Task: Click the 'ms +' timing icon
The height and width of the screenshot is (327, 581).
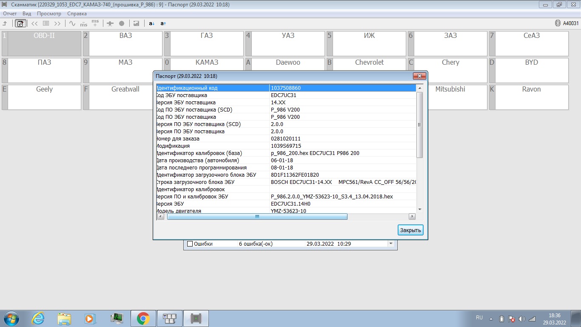Action: pyautogui.click(x=95, y=23)
